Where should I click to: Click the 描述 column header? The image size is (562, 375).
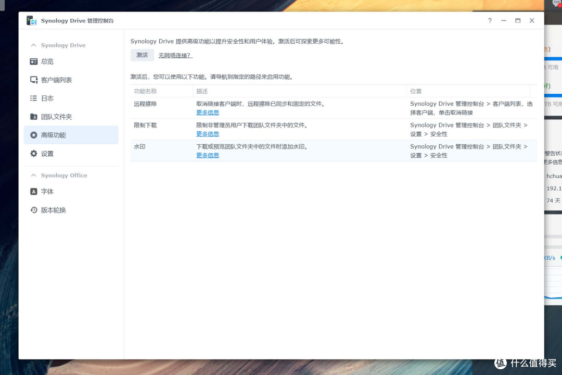(300, 91)
